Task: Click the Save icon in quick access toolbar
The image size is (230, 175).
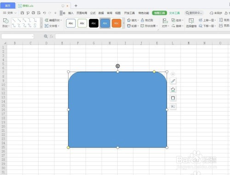Action: point(22,13)
